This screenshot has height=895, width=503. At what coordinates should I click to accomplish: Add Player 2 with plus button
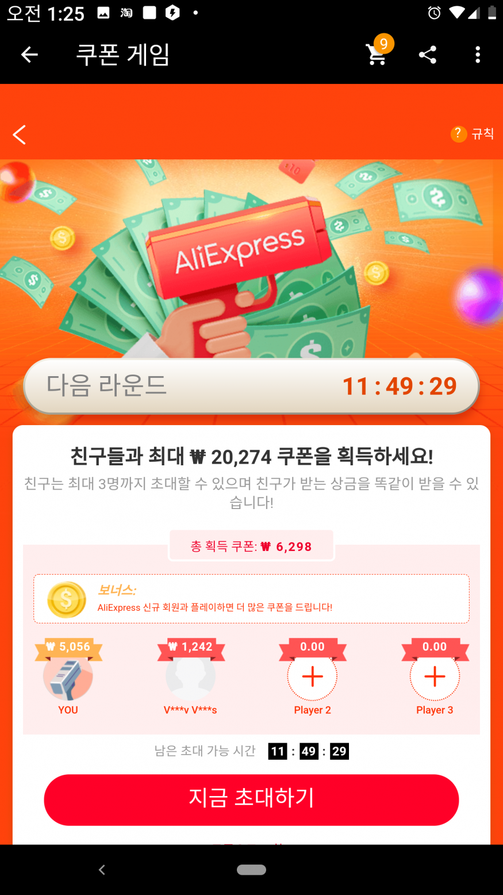tap(312, 676)
